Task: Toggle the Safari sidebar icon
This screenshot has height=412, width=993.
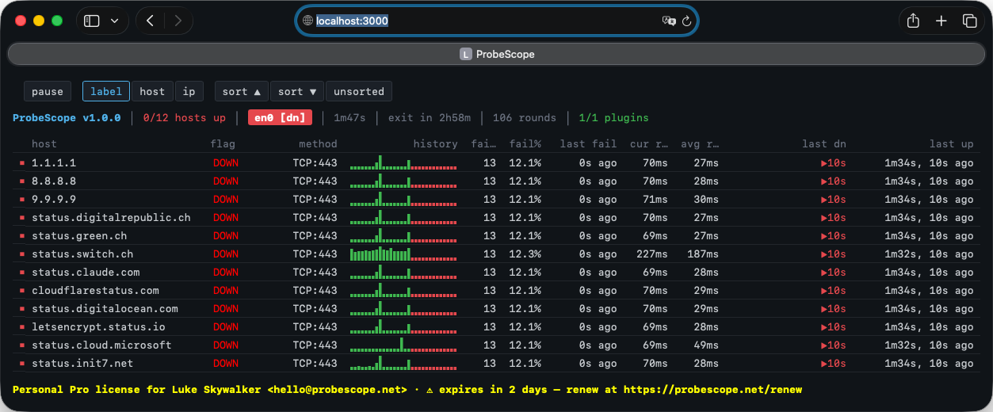Action: [x=92, y=21]
